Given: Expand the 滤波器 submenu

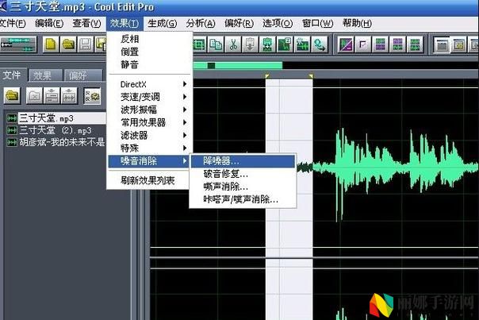Looking at the screenshot, I should coord(150,135).
